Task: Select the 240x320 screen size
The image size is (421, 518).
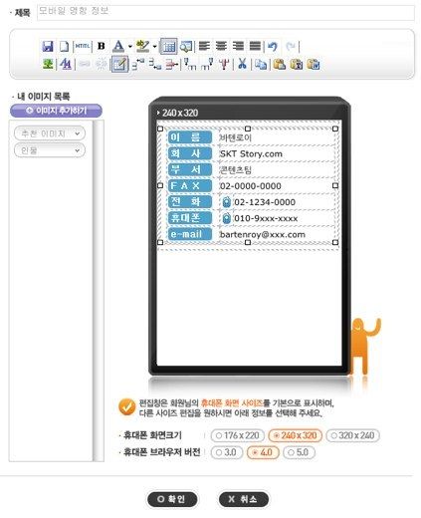Action: click(x=295, y=435)
